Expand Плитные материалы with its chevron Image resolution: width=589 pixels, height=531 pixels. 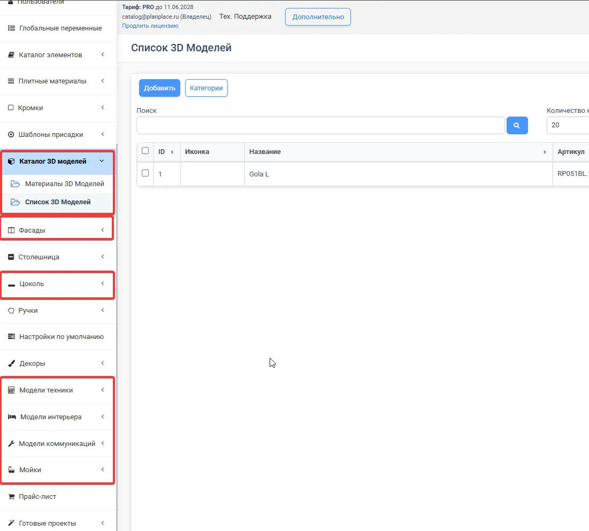tap(103, 81)
